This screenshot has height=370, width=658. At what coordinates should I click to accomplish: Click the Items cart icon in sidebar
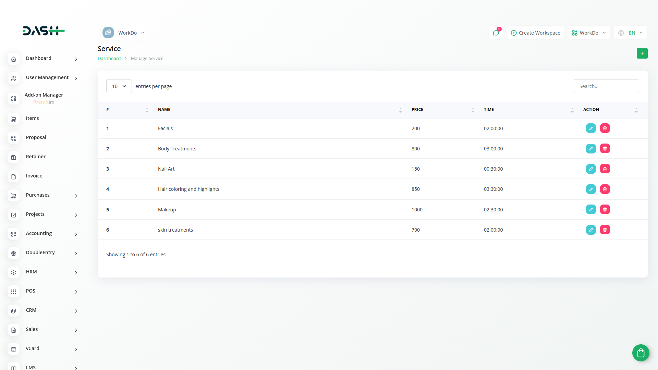point(14,119)
